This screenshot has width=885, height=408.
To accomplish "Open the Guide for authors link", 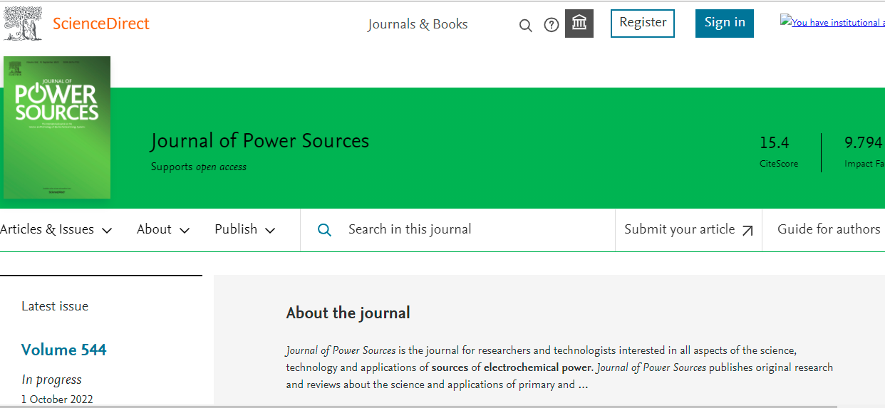I will click(828, 229).
